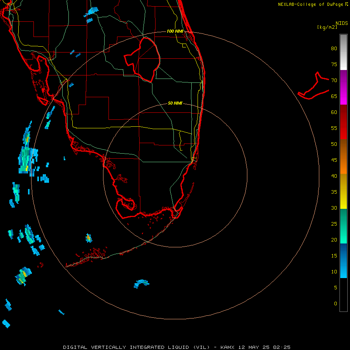Click the NEXLAB-College of DuPage credit text

tap(313, 4)
